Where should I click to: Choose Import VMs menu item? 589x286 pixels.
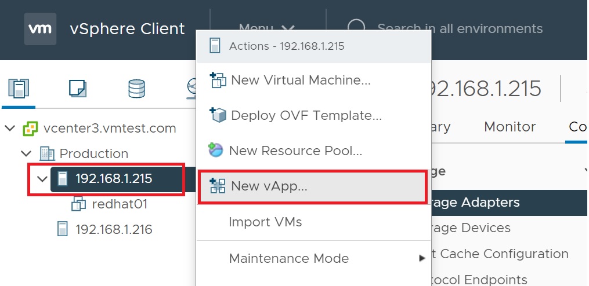[x=265, y=222]
